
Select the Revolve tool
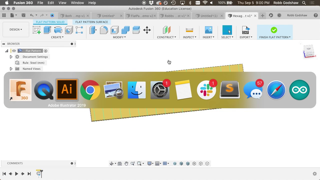click(x=58, y=30)
